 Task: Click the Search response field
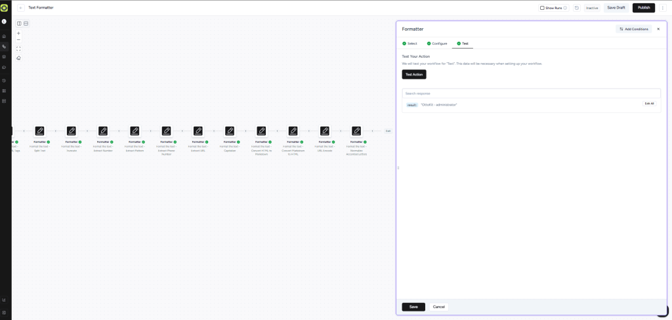[530, 93]
